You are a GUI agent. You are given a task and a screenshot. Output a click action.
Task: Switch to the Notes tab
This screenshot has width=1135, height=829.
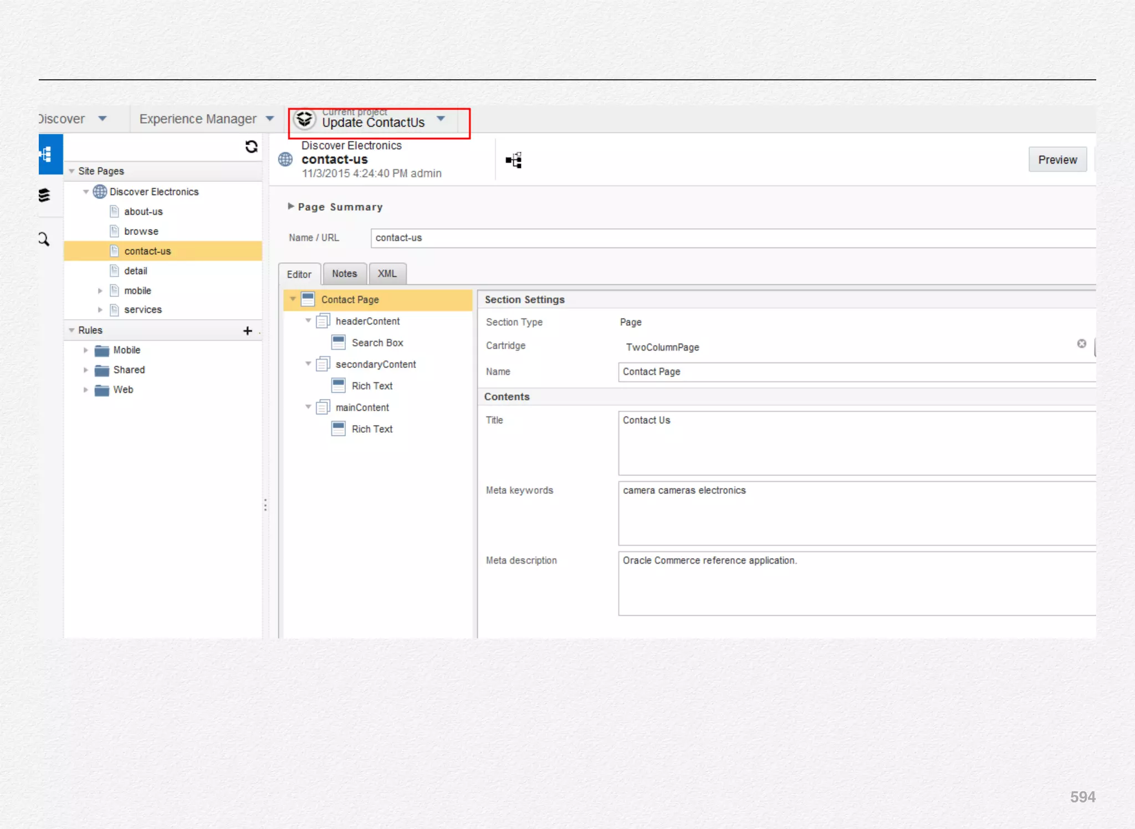344,274
